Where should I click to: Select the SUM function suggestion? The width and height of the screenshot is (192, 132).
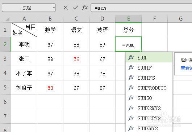pyautogui.click(x=149, y=58)
